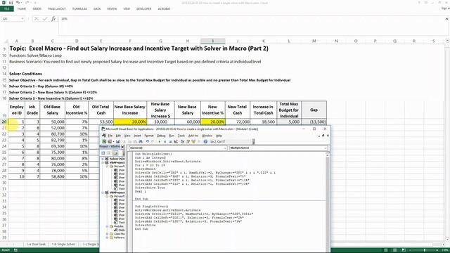450x253 pixels.
Task: Click the Break pause icon in the VBA toolbar
Action: click(165, 141)
